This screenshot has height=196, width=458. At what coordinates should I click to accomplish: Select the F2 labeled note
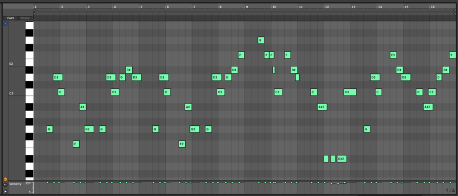click(182, 144)
